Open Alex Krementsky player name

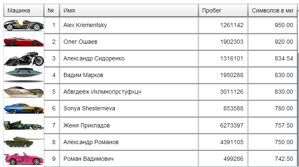[85, 25]
